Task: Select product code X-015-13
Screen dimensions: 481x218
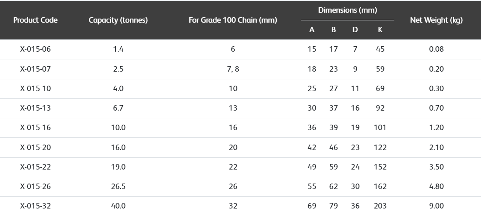Action: (x=35, y=108)
